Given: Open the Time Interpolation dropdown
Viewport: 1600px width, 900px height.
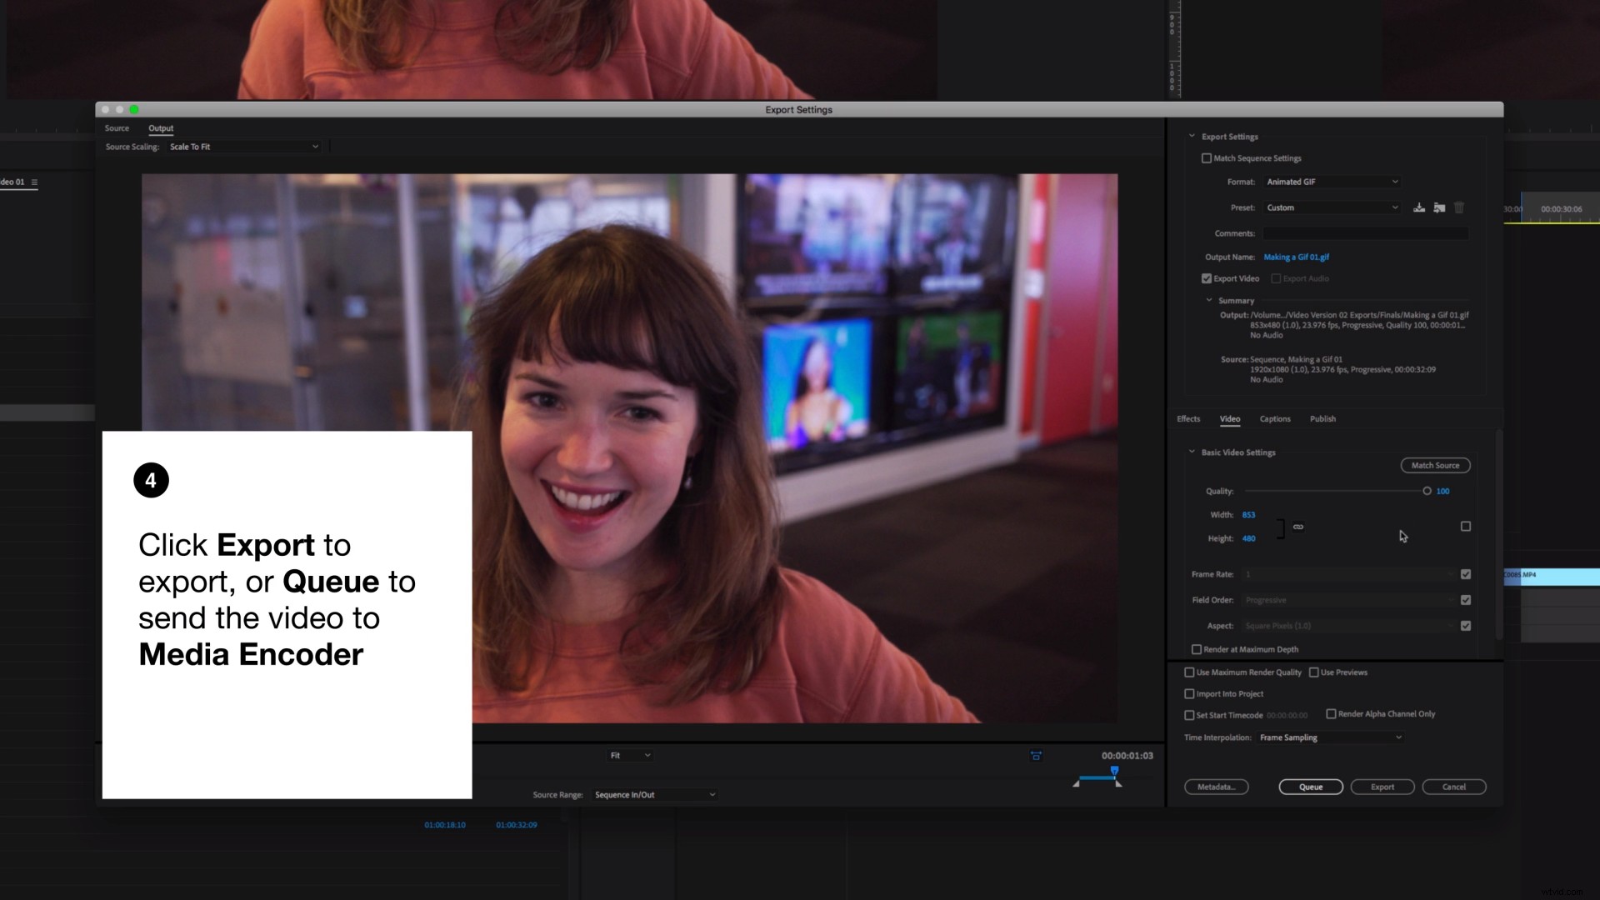Looking at the screenshot, I should tap(1329, 737).
